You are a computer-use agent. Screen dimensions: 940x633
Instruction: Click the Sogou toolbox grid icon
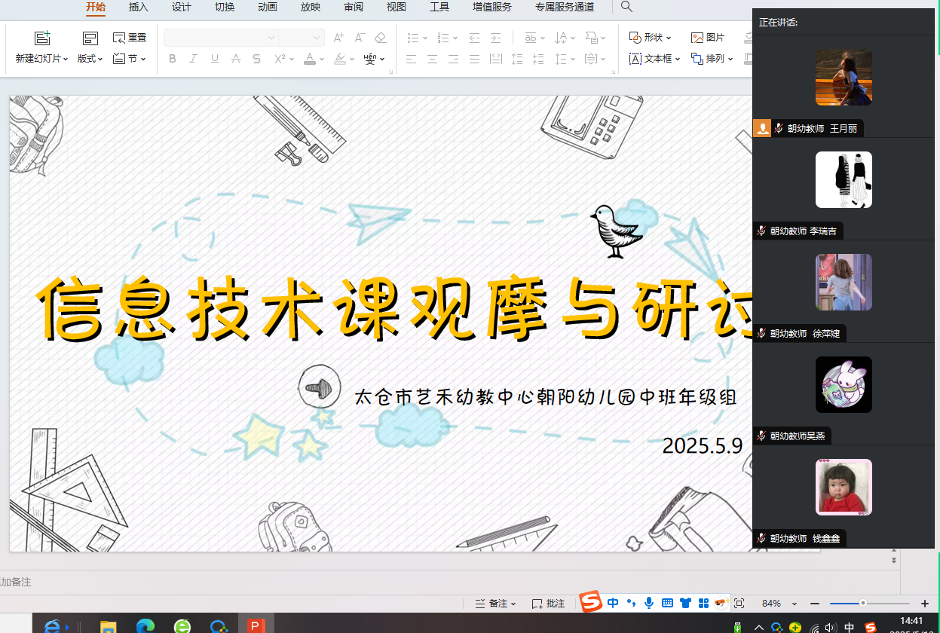pyautogui.click(x=703, y=603)
